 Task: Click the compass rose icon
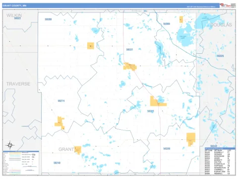coord(10,145)
